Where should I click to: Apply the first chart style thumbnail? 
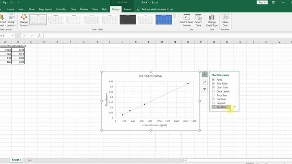tap(38, 20)
